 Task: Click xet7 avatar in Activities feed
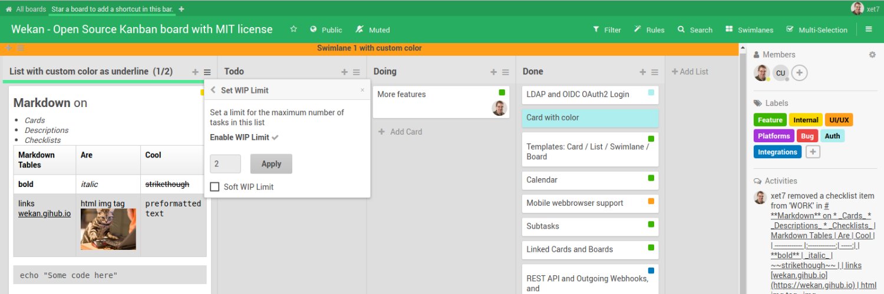(x=760, y=198)
